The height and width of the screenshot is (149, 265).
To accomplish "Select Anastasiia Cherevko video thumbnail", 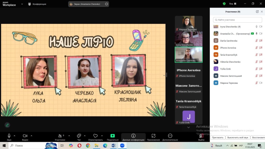I will pyautogui.click(x=188, y=55).
